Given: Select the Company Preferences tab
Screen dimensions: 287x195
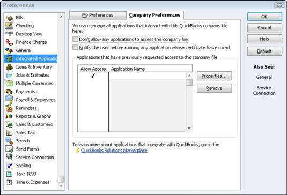Looking at the screenshot, I should pos(155,15).
